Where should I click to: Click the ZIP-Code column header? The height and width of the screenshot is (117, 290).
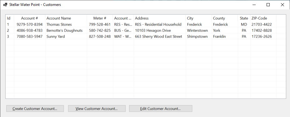263,18
